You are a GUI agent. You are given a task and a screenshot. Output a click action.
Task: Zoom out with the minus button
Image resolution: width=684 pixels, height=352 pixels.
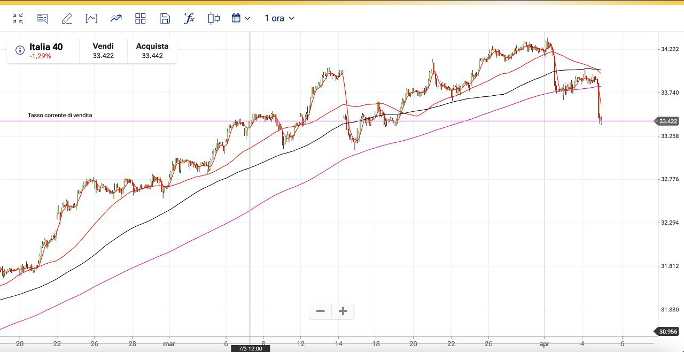tap(321, 311)
